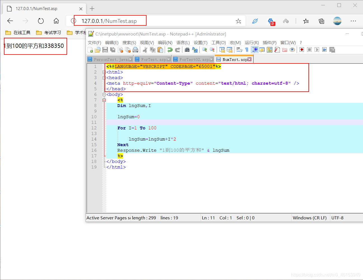Add page to favorites with star icon
This screenshot has height=280, width=363.
[238, 21]
